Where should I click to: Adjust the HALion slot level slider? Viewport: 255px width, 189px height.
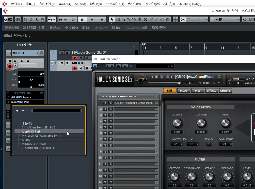165,83
